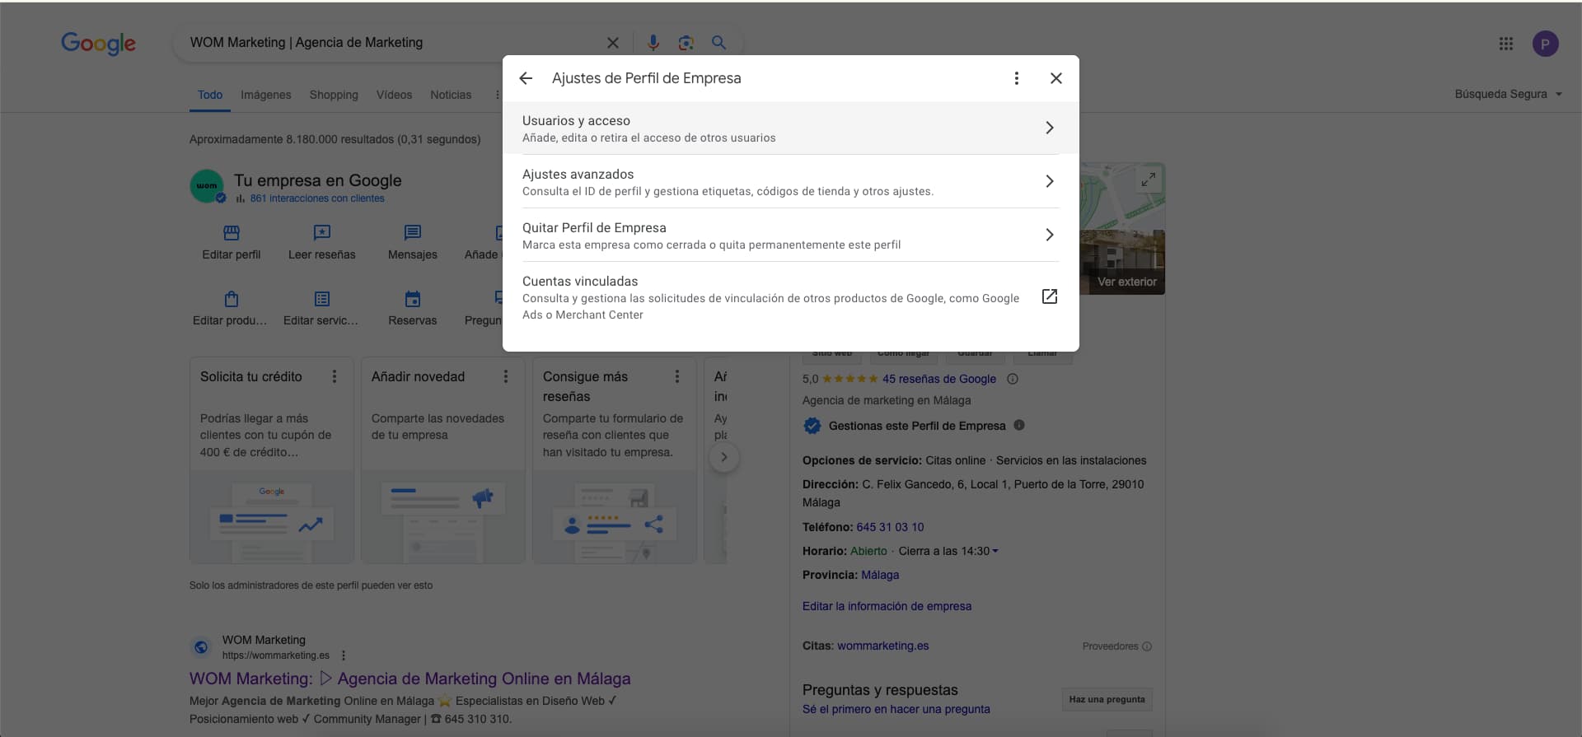Click Editar la información de empresa

[x=887, y=606]
